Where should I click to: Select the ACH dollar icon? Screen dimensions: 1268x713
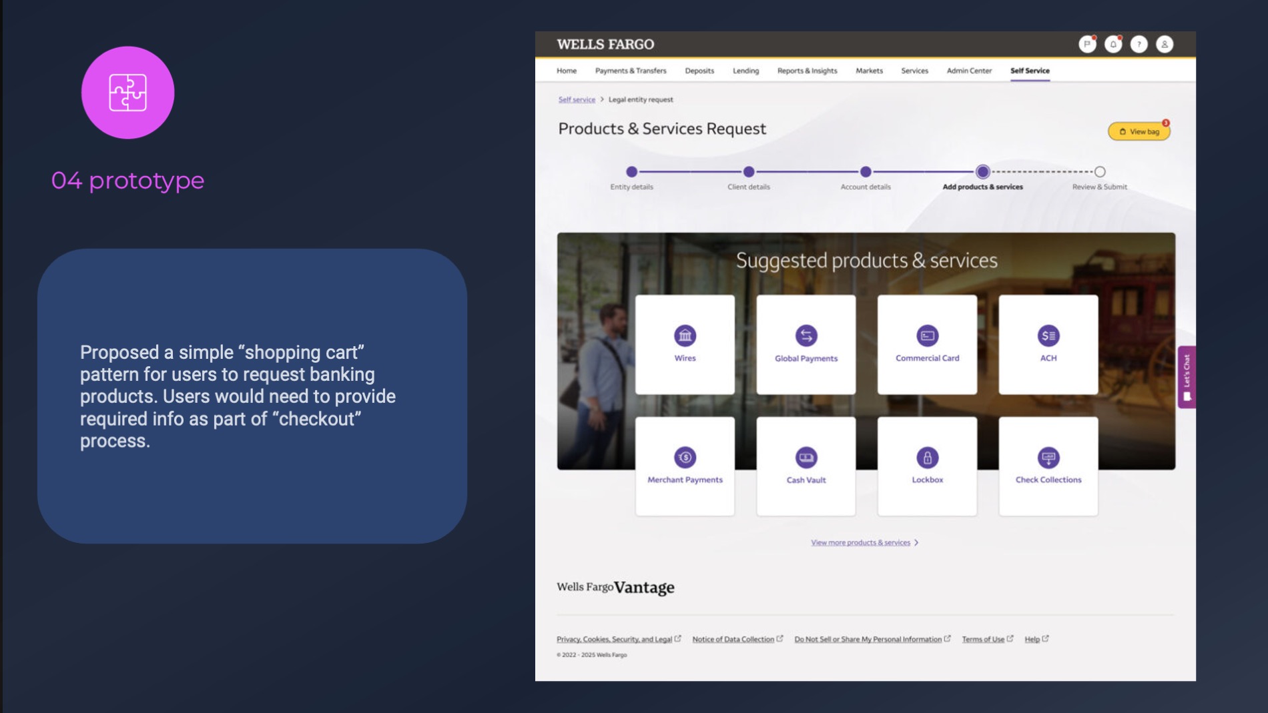point(1048,335)
